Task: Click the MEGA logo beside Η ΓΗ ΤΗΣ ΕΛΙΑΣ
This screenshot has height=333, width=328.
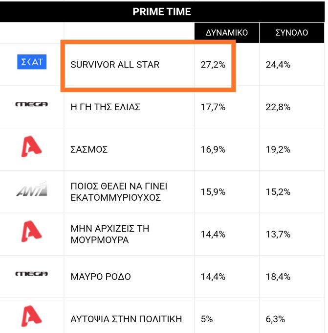Action: pyautogui.click(x=32, y=104)
